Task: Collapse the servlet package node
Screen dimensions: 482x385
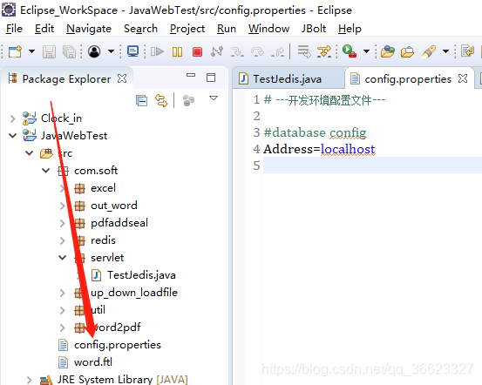Action: coord(63,258)
